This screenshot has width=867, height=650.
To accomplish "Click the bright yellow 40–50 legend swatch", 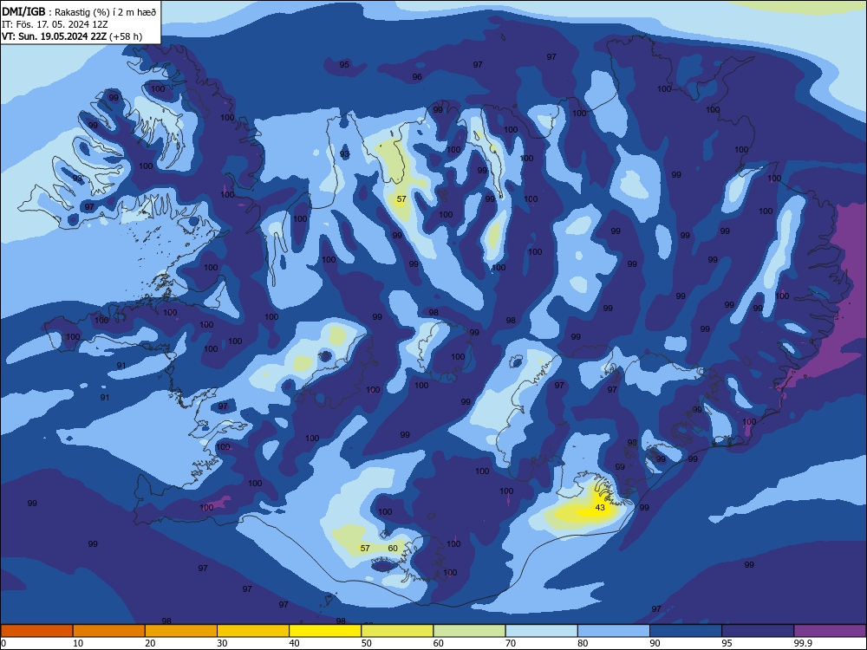I will tap(325, 631).
